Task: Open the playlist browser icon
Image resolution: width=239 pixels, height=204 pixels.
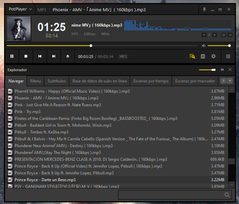Action: (x=192, y=56)
